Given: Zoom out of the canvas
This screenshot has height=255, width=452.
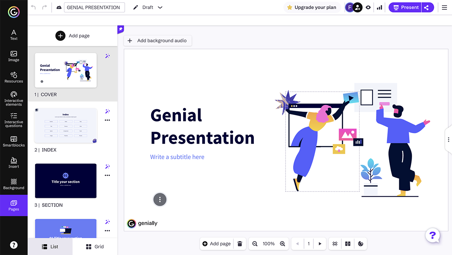Looking at the screenshot, I should coord(255,244).
